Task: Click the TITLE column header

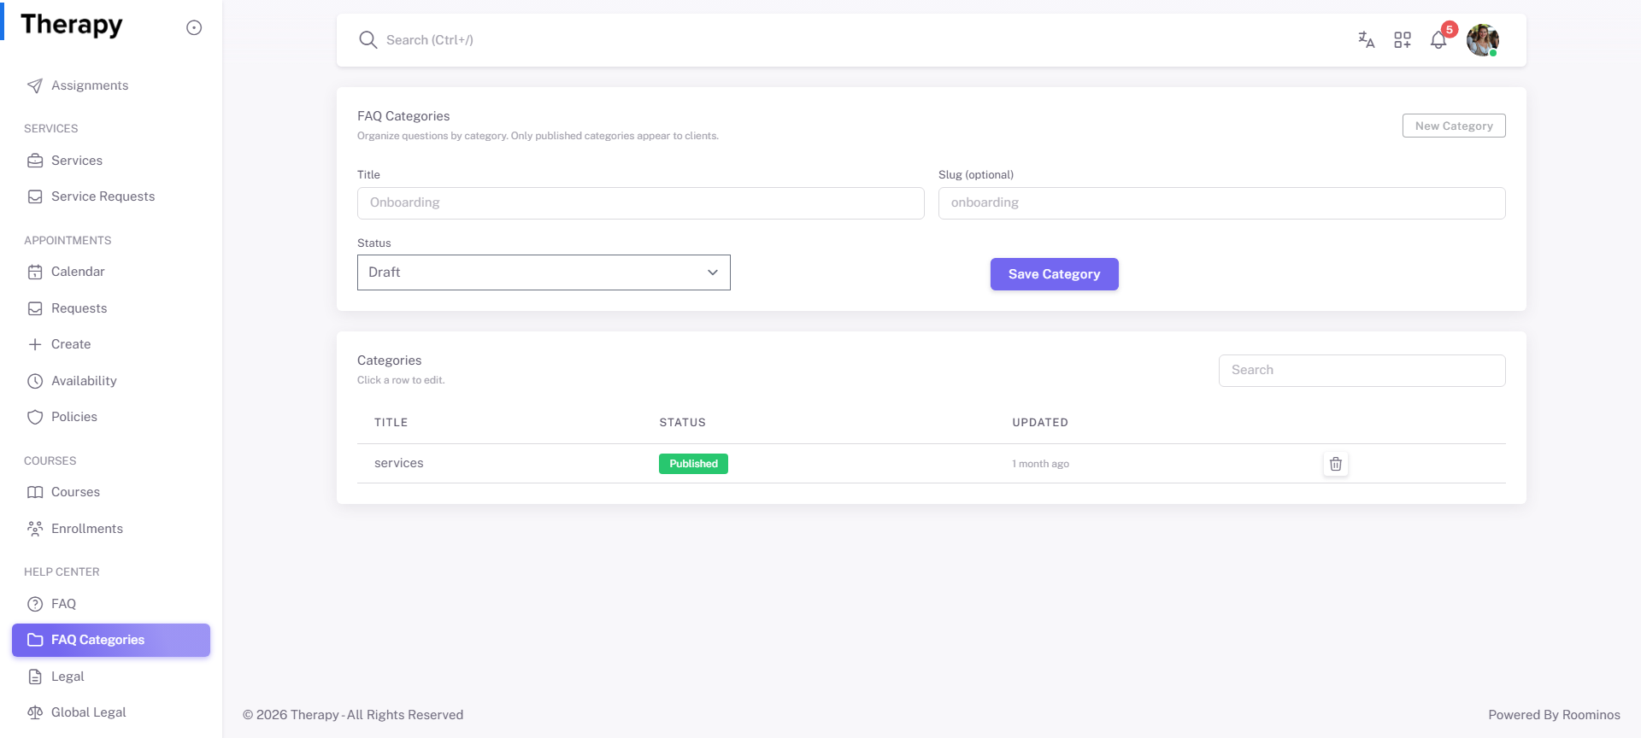Action: [x=391, y=423]
